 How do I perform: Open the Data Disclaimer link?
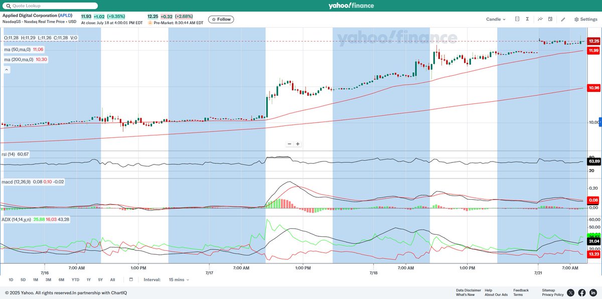pos(469,290)
